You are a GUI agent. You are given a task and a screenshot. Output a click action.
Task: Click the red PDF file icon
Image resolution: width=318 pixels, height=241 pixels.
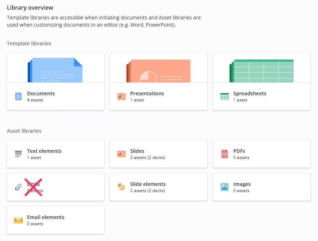225,154
